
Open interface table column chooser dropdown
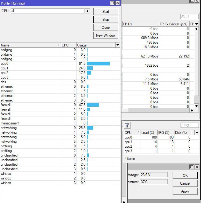196,24
